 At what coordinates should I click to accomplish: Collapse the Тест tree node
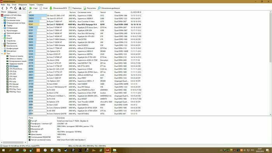click(2, 54)
